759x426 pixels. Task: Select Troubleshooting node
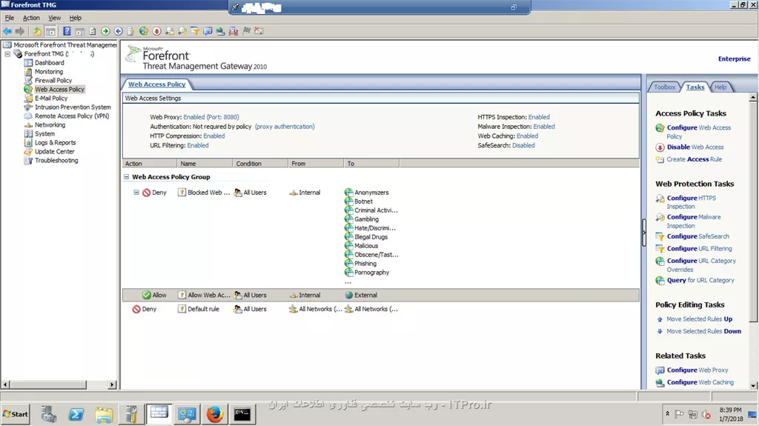[56, 161]
